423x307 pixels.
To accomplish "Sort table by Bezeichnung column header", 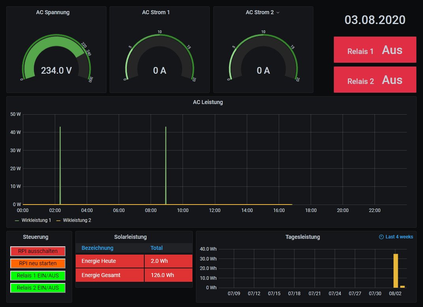I will coord(97,248).
